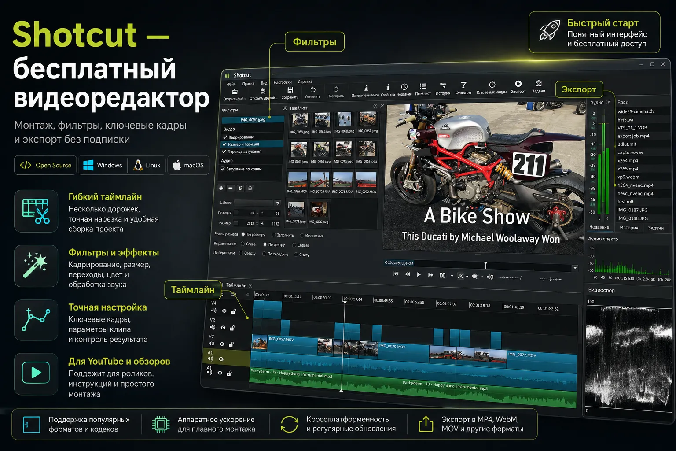Image resolution: width=676 pixels, height=451 pixels.
Task: Open the Измеритель пиков peak meter icon
Action: [366, 88]
